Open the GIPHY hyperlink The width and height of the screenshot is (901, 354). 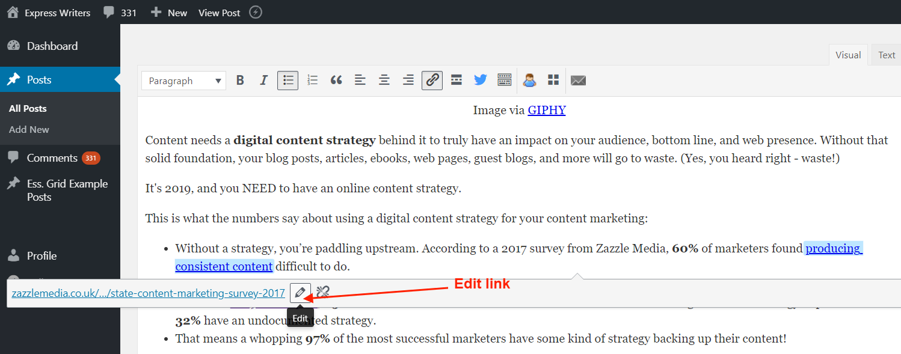546,110
